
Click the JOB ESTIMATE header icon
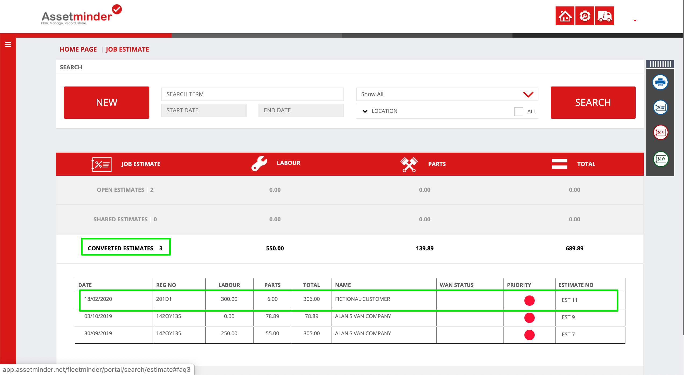(x=102, y=164)
